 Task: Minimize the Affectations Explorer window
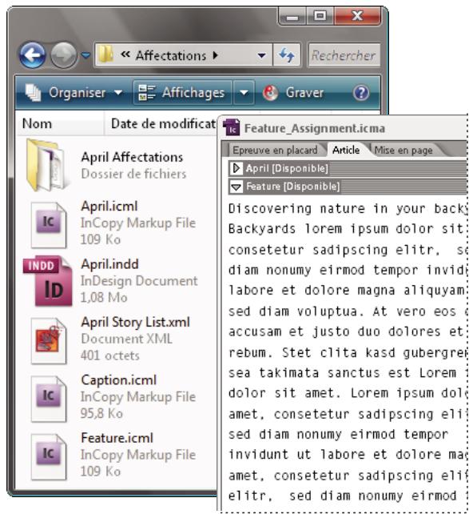point(292,16)
